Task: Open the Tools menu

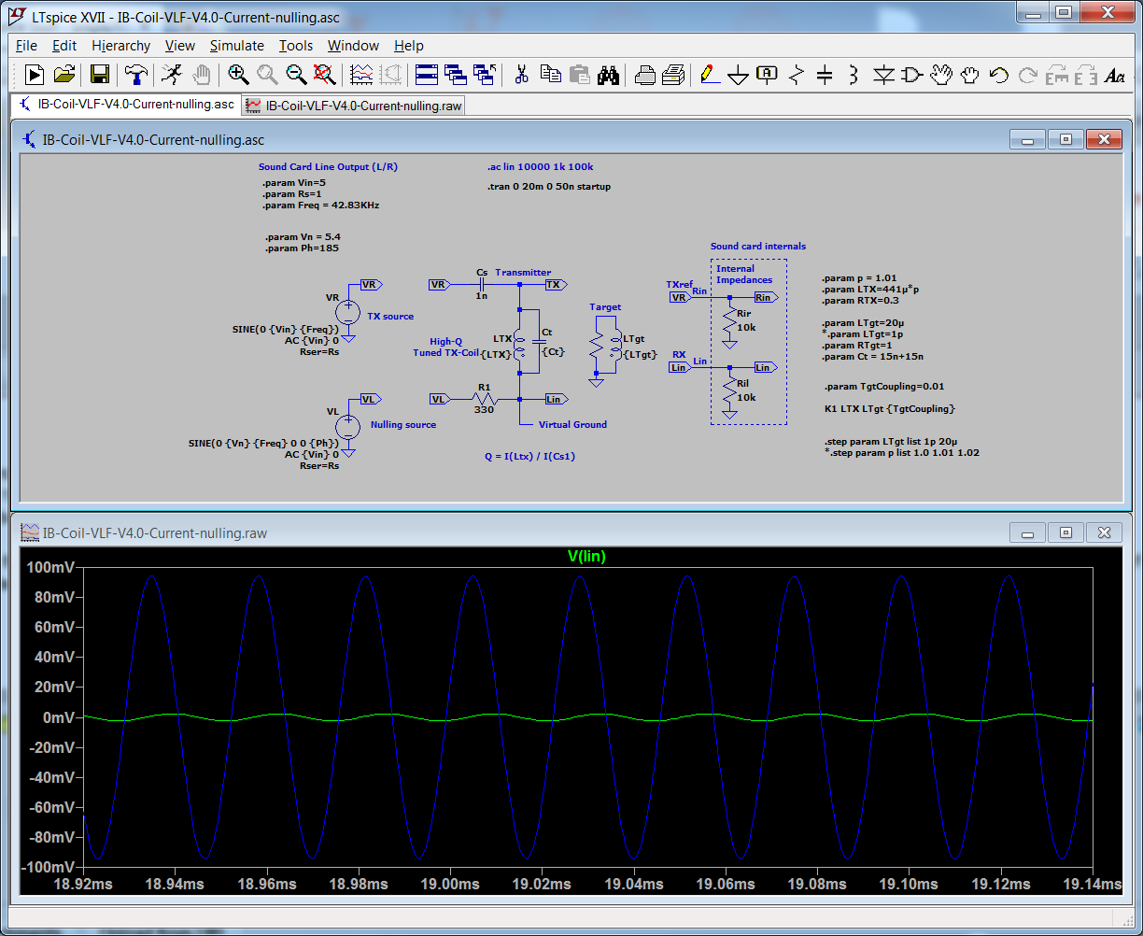Action: (296, 46)
